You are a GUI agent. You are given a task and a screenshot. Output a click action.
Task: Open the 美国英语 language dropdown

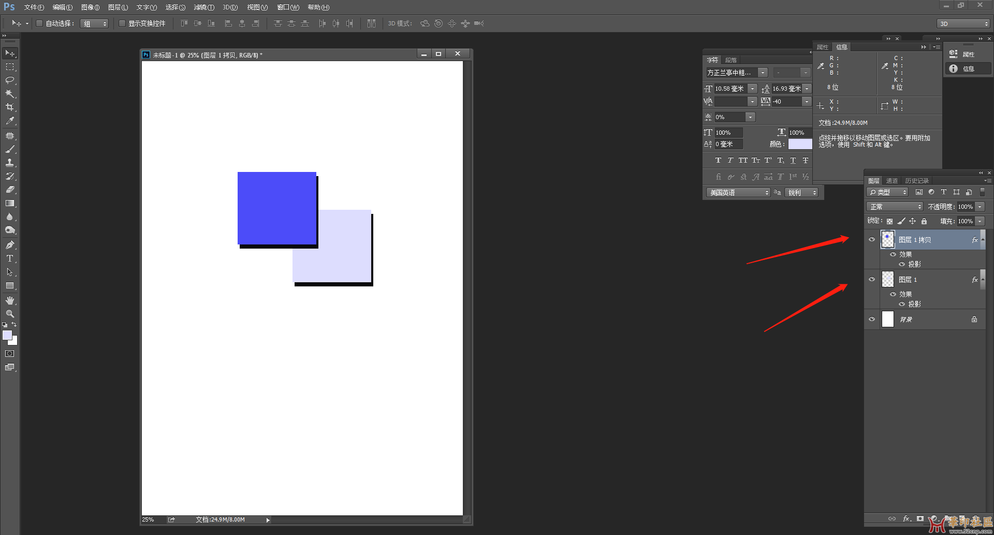[738, 193]
